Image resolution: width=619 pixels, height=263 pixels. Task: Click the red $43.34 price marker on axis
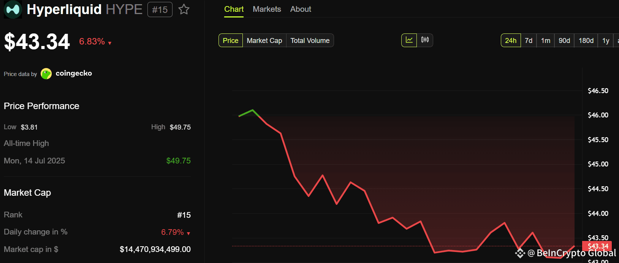597,246
